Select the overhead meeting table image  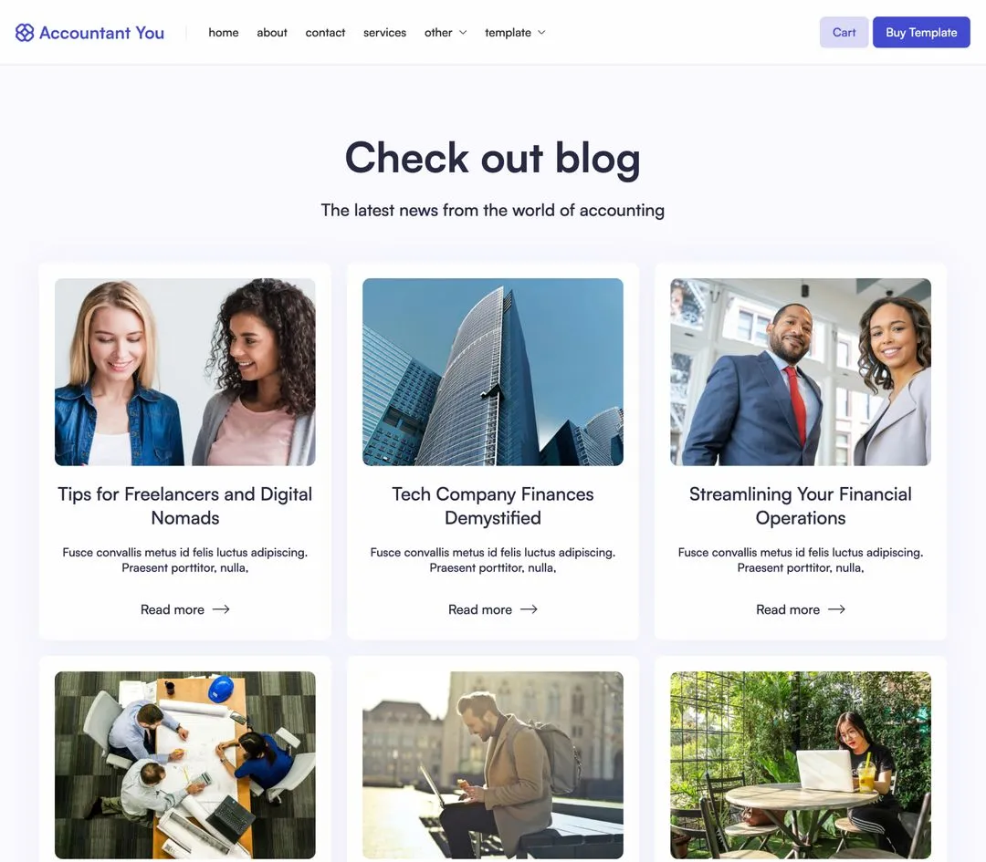pyautogui.click(x=184, y=765)
